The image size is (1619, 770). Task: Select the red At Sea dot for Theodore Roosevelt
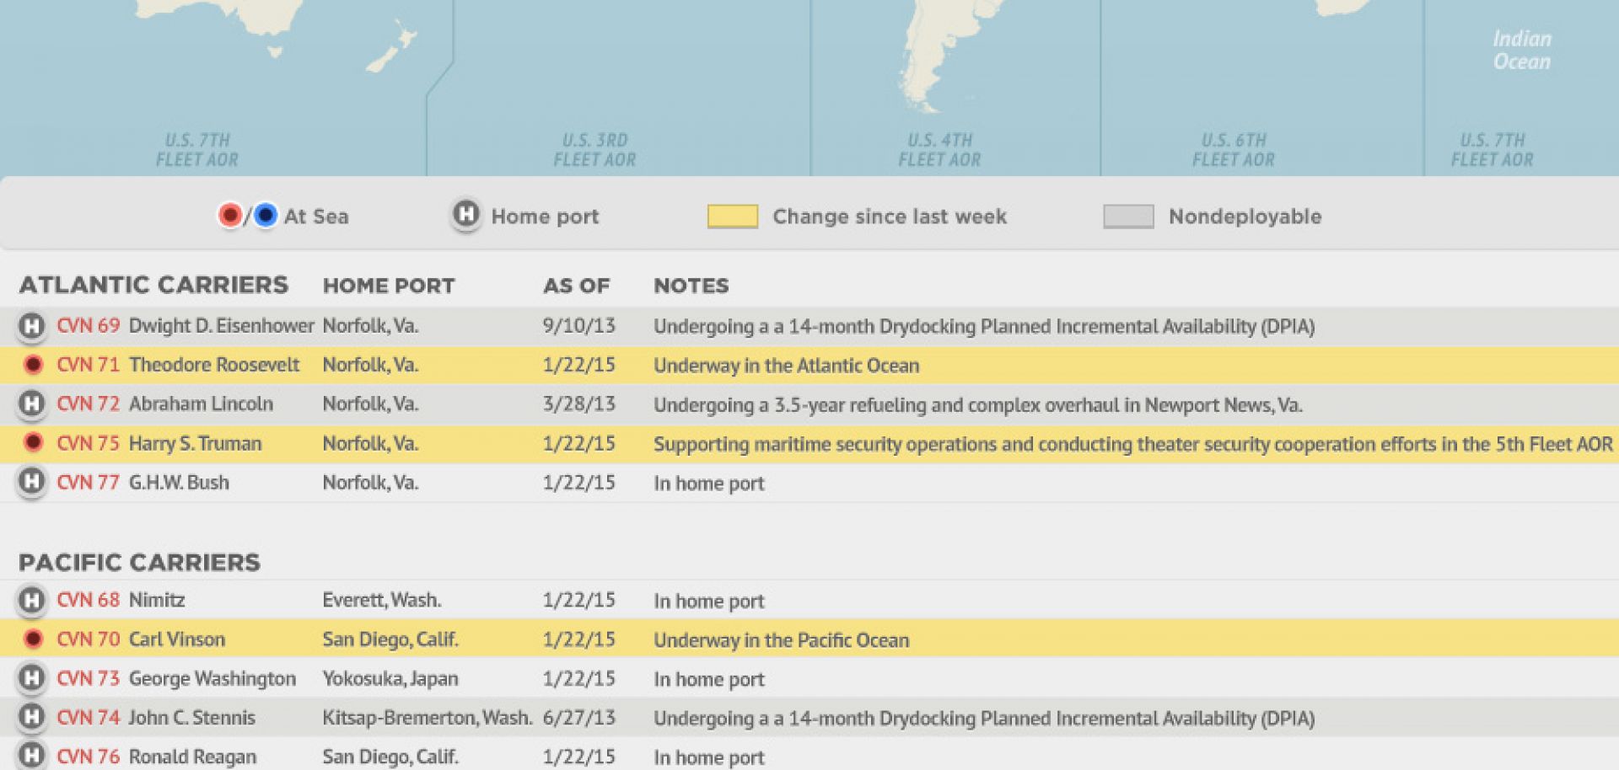32,365
